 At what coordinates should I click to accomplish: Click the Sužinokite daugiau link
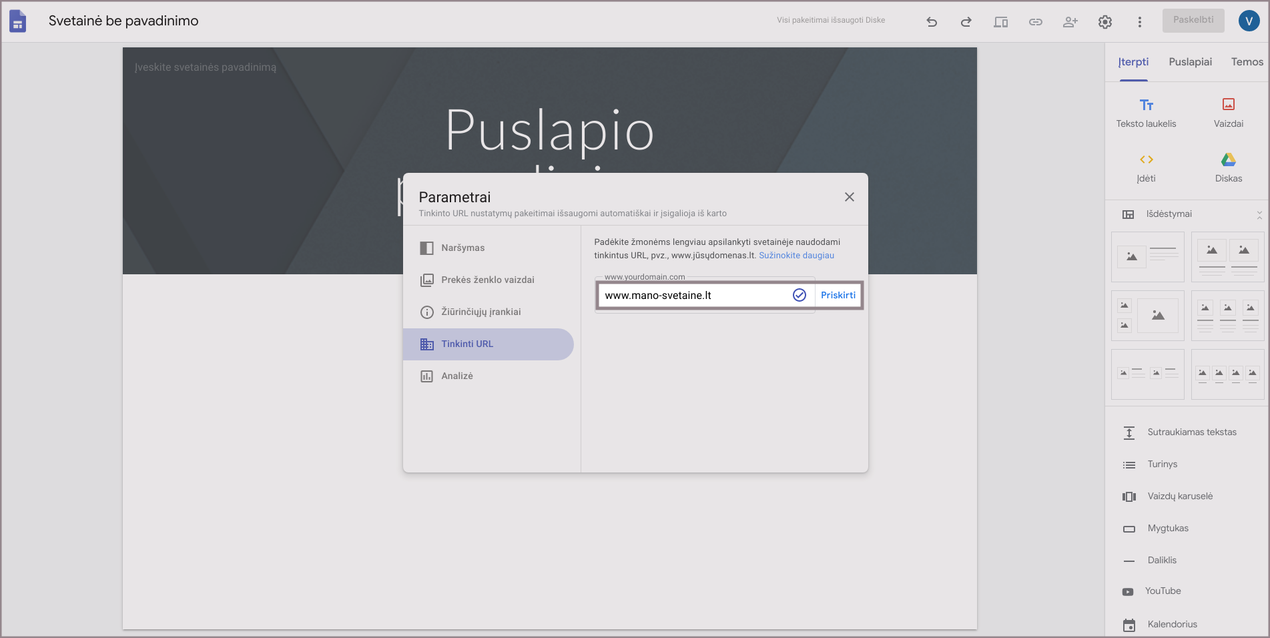click(796, 256)
